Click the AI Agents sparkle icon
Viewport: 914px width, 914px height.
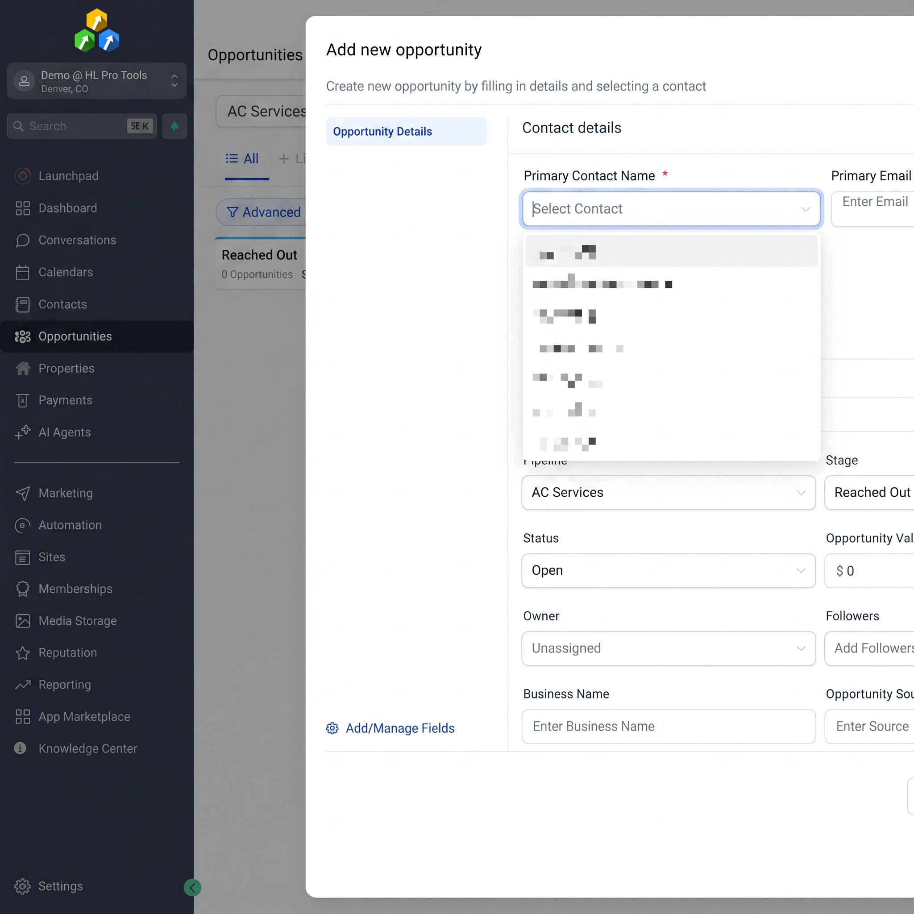pos(23,432)
